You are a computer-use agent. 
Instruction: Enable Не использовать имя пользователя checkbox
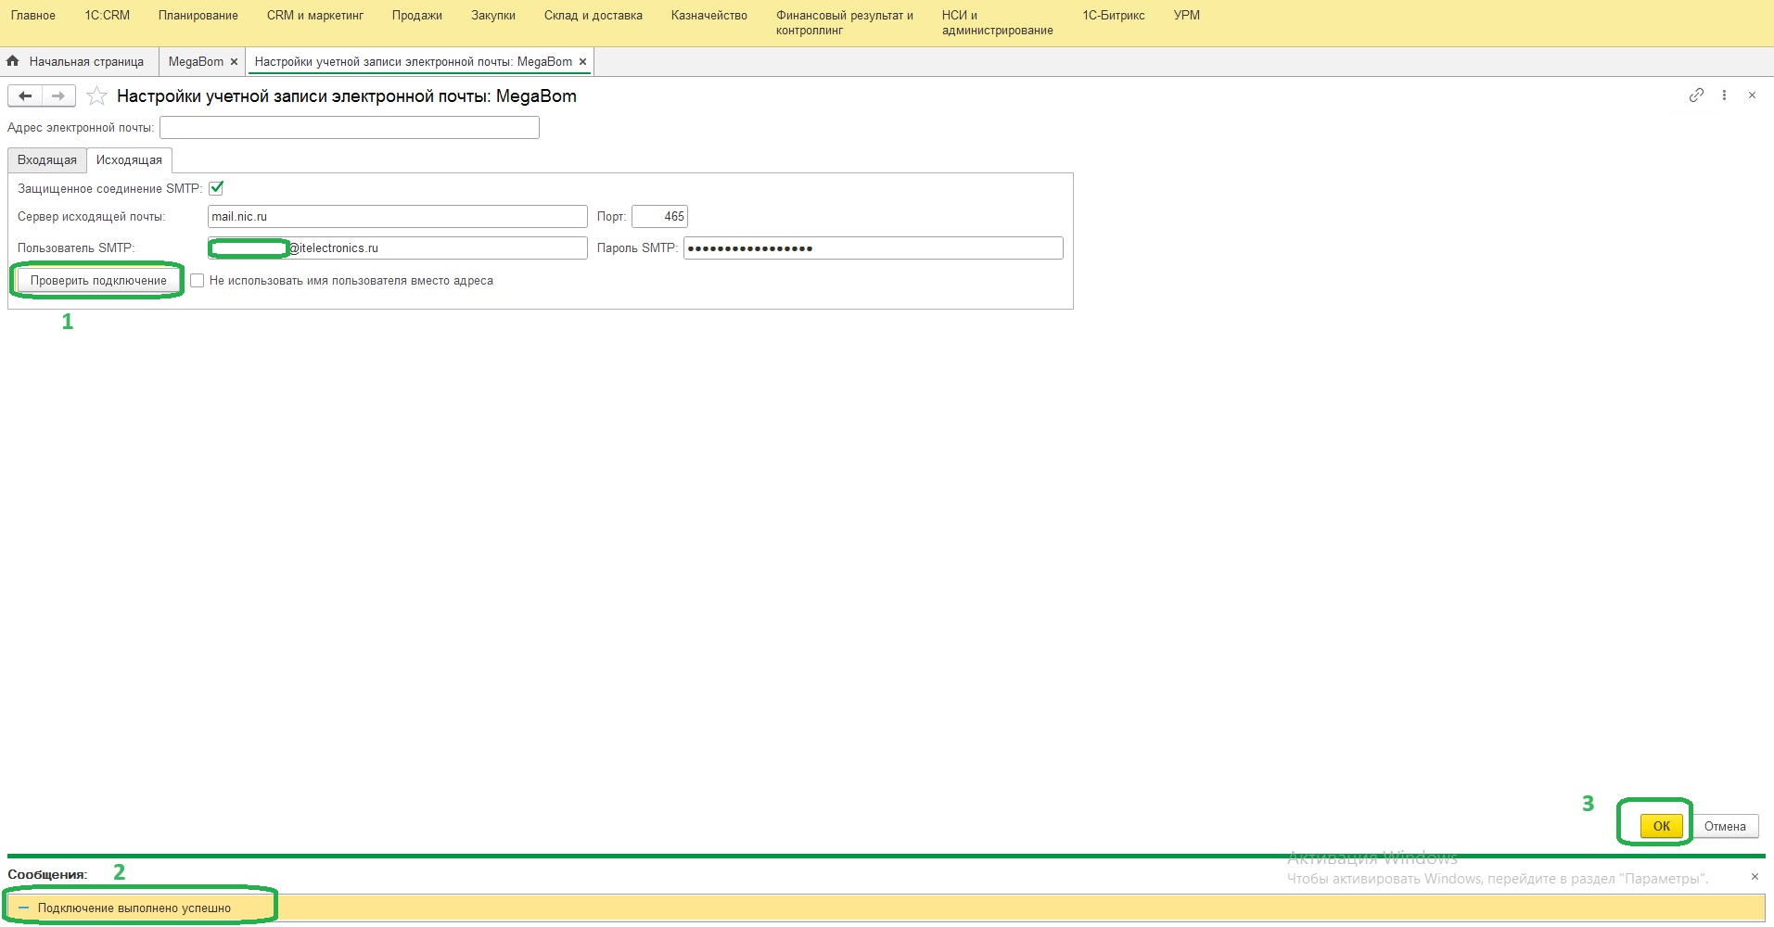click(197, 281)
